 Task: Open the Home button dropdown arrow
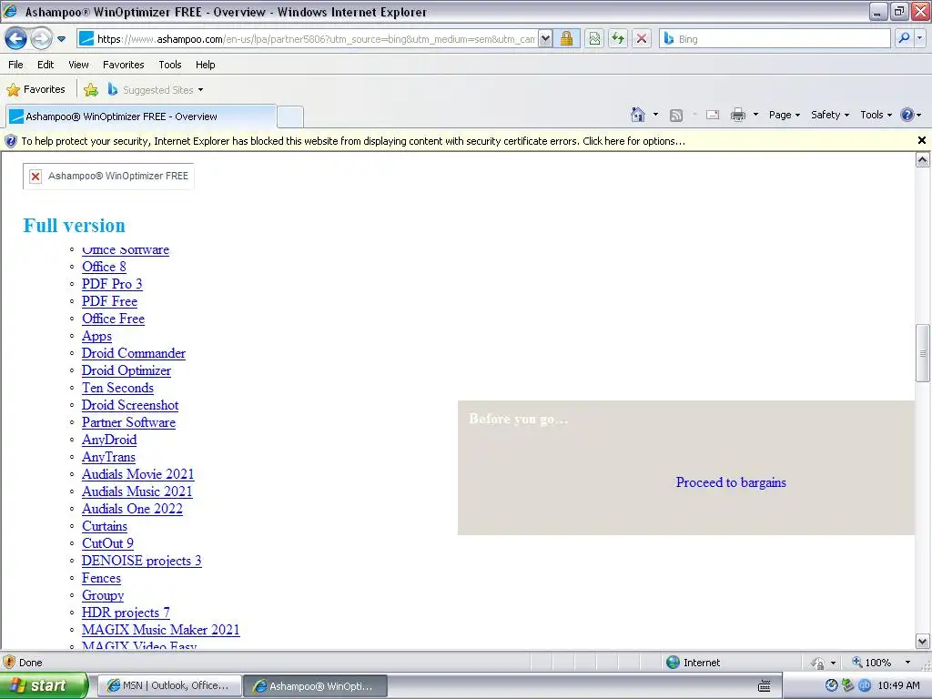pyautogui.click(x=655, y=115)
